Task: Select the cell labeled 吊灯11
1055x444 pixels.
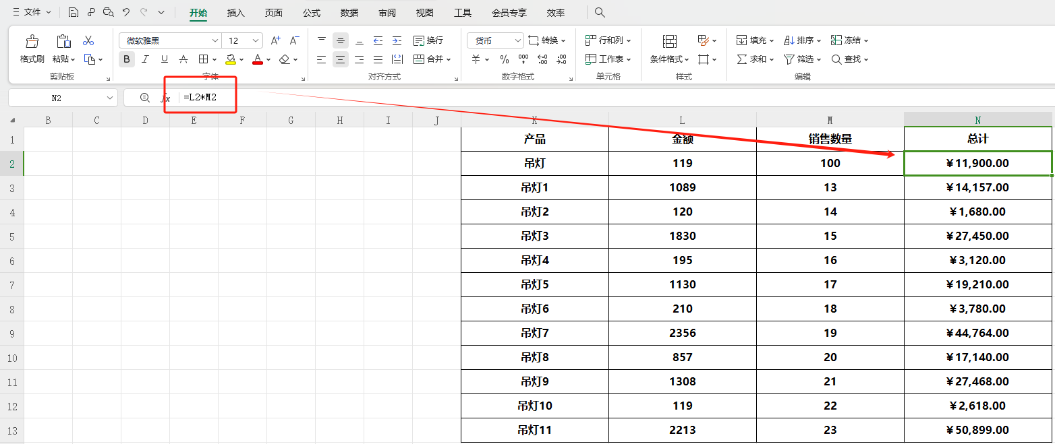Action: (535, 430)
